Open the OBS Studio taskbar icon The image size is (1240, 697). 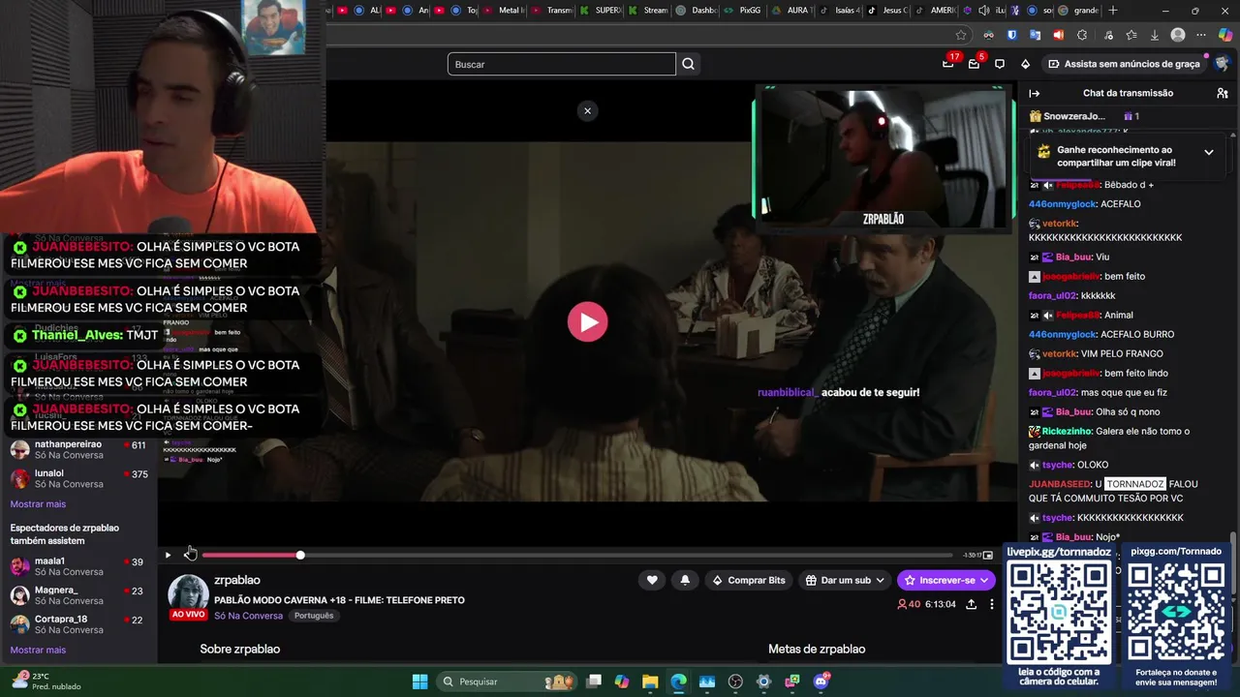tap(735, 682)
